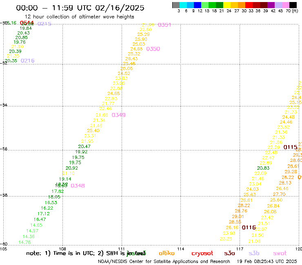Click the lavender 0215 time marker

click(44, 24)
